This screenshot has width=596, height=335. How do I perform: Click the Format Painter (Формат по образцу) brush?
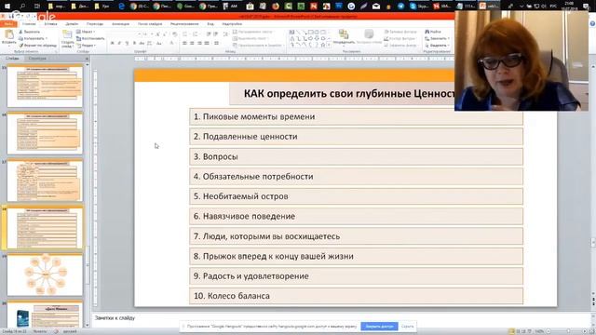coord(37,46)
